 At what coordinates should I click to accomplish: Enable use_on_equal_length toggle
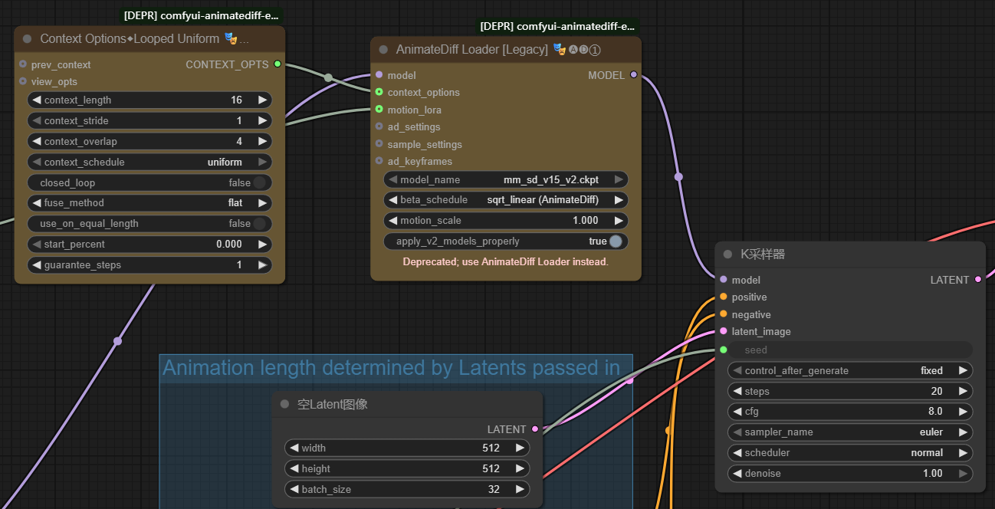pos(260,224)
